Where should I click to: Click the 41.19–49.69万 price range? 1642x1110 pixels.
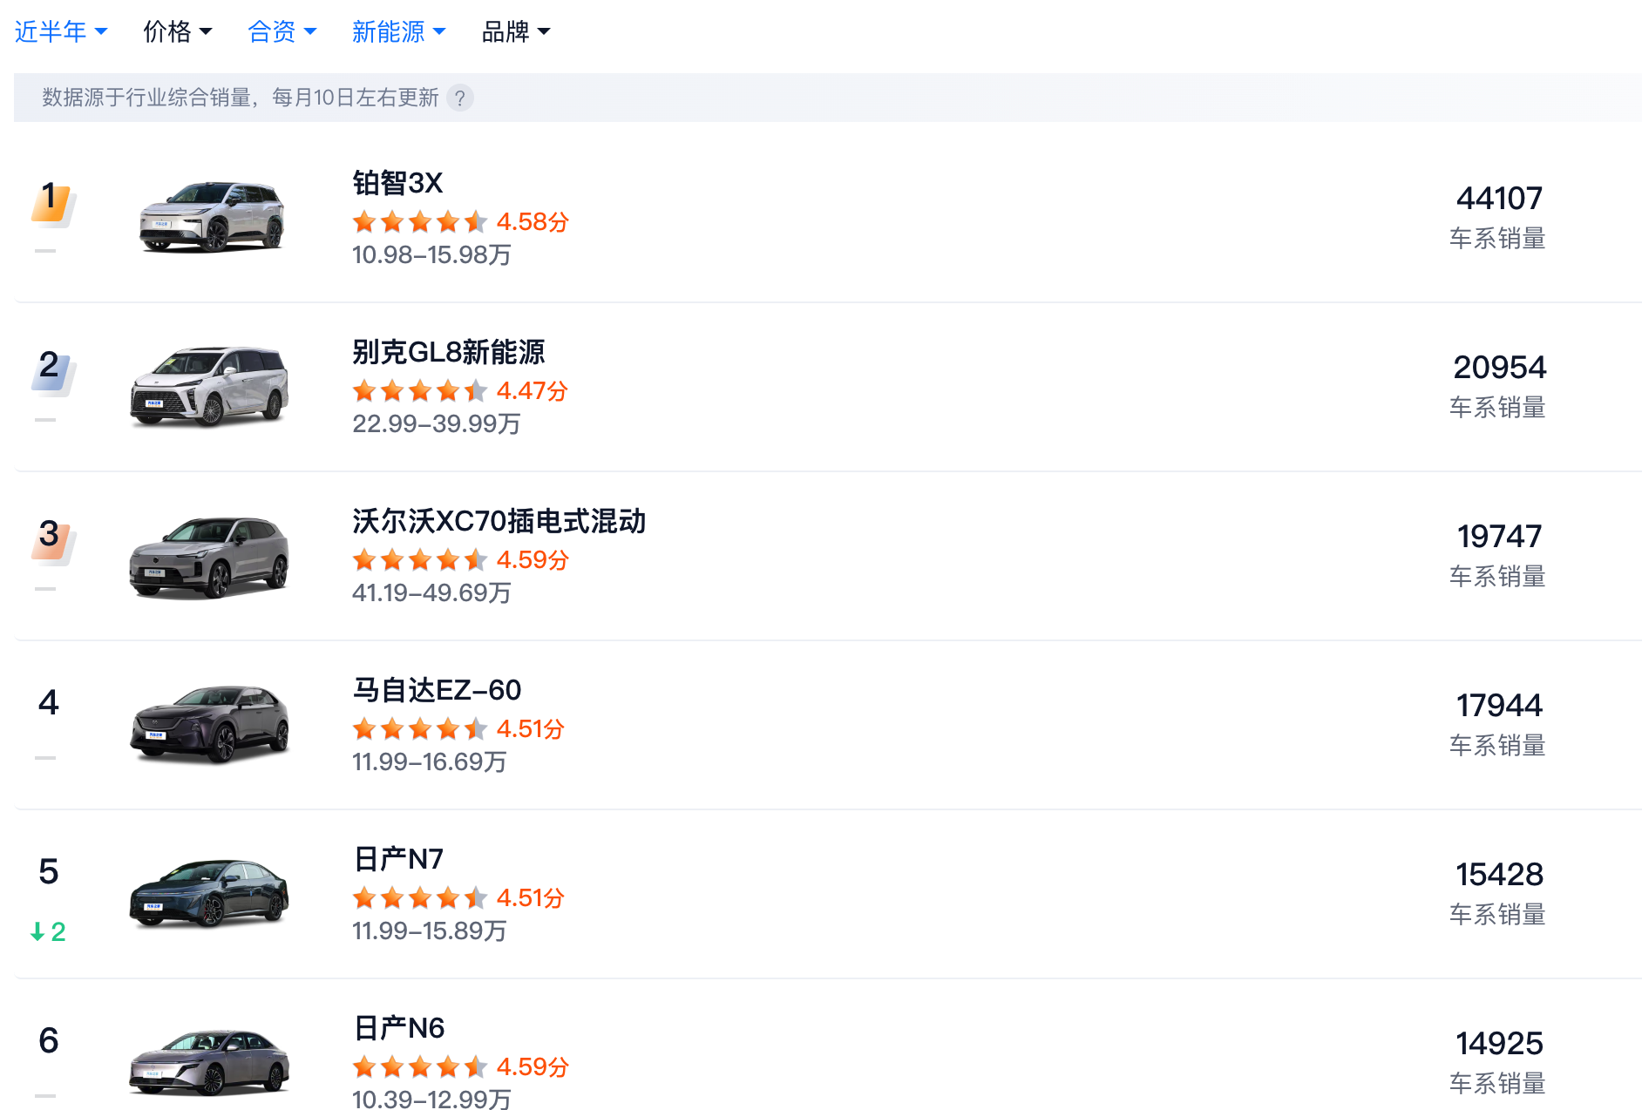coord(431,592)
